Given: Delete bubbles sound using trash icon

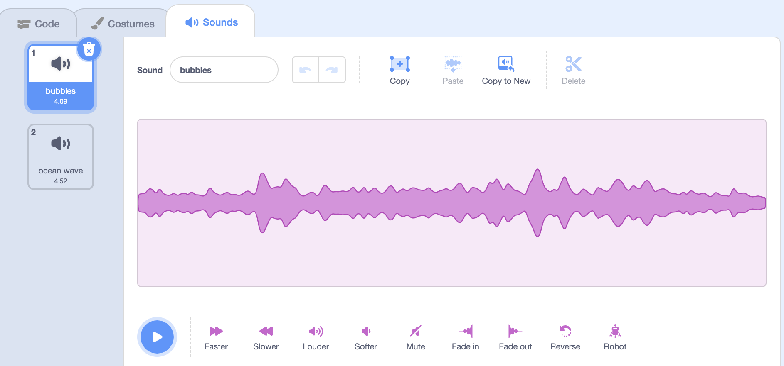Looking at the screenshot, I should click(89, 50).
